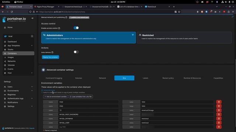
Task: Select the Restricted access option
Action: click(184, 37)
